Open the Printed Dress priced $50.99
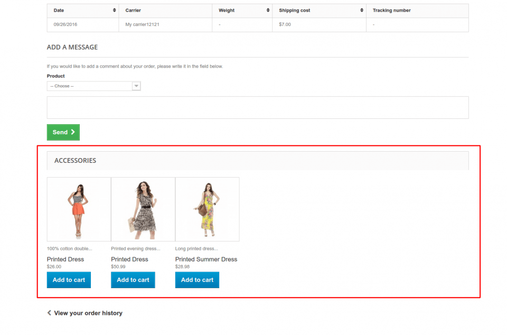Screen dimensions: 507x335 [129, 259]
